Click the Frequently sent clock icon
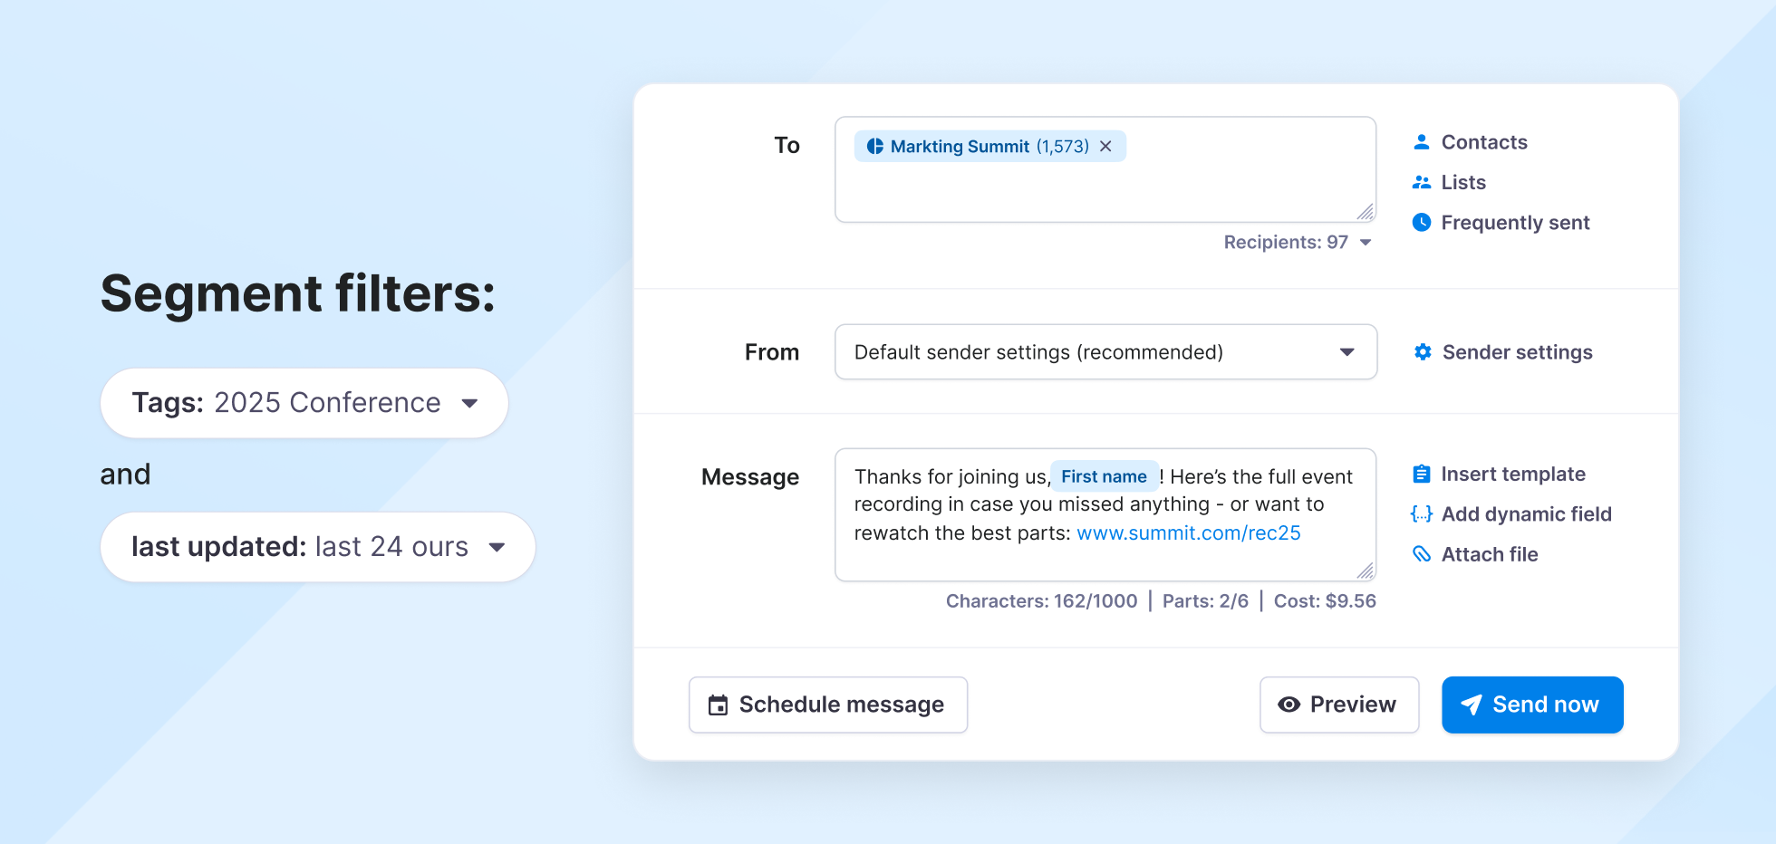Image resolution: width=1776 pixels, height=844 pixels. click(x=1422, y=222)
